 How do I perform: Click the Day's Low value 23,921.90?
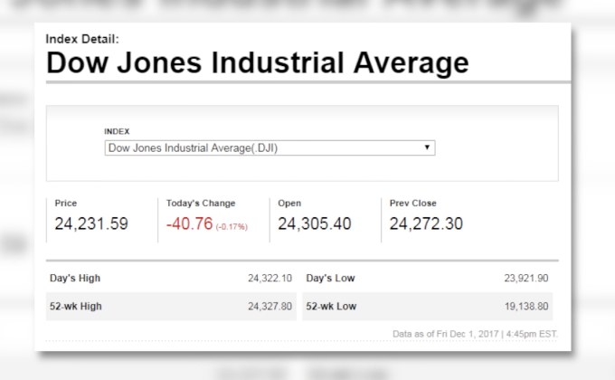526,278
